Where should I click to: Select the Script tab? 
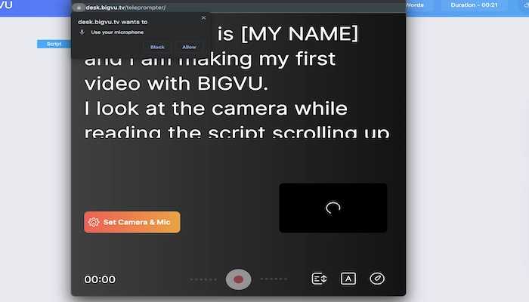pos(54,44)
